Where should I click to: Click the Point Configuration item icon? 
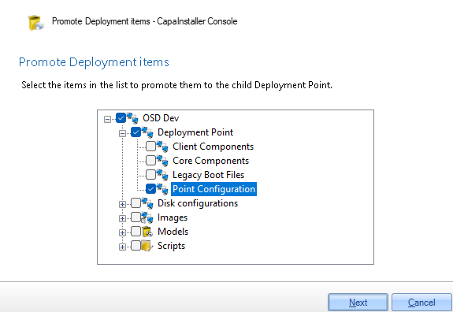[162, 189]
